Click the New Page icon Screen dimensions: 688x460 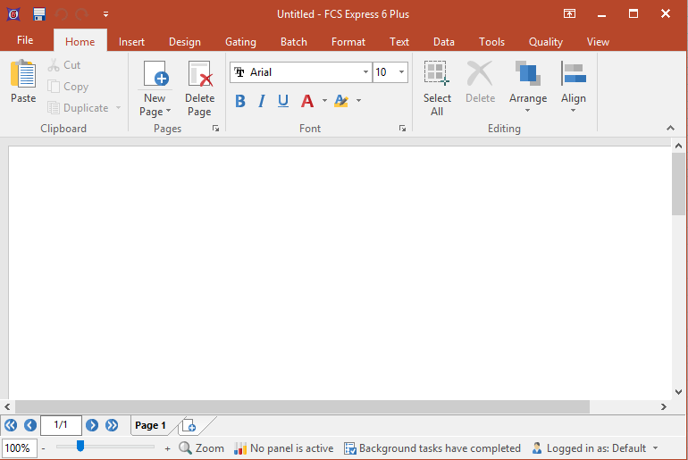point(155,76)
